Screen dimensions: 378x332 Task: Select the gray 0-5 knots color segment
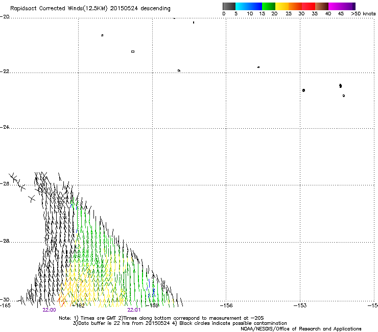(x=229, y=6)
